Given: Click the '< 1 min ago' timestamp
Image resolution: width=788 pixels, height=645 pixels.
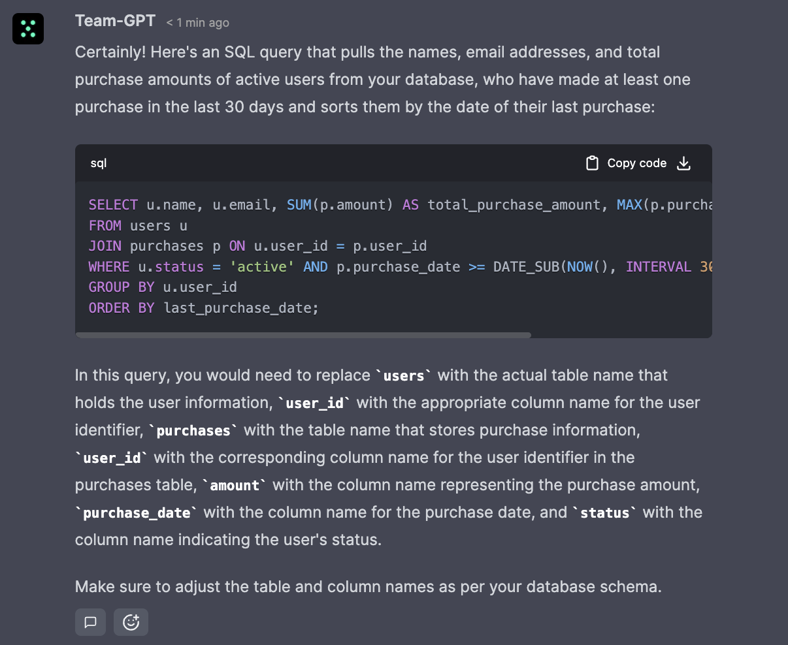Looking at the screenshot, I should 197,23.
